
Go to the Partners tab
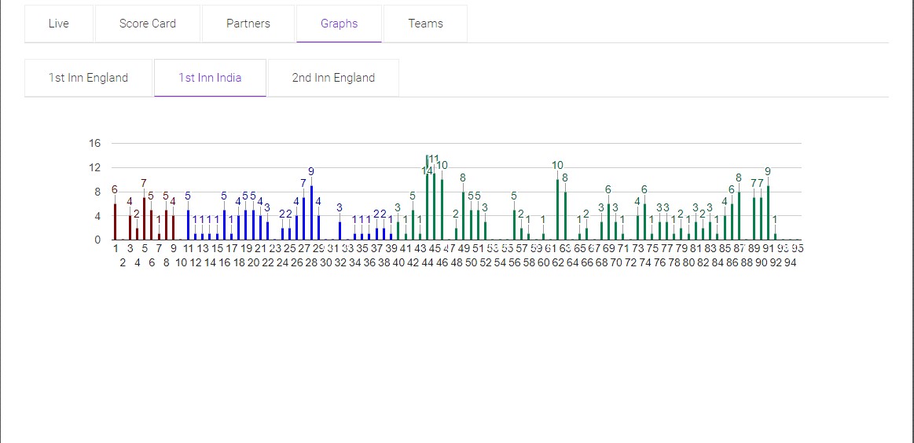click(248, 24)
